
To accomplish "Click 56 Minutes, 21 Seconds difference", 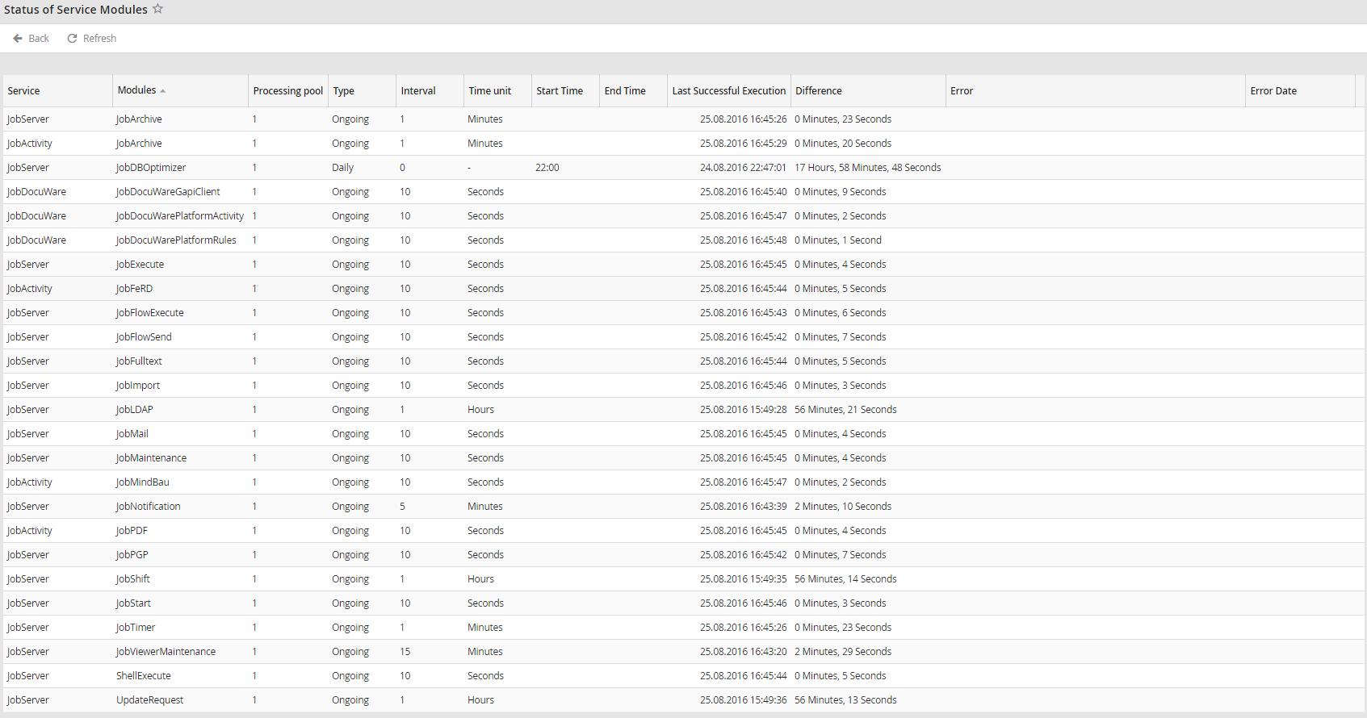I will click(845, 410).
